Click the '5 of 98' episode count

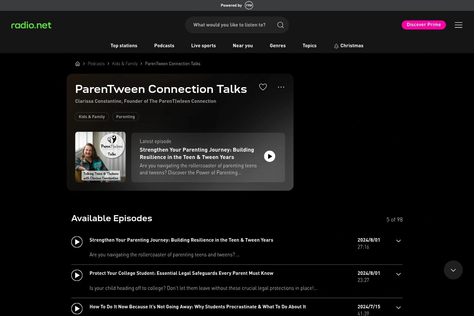395,220
